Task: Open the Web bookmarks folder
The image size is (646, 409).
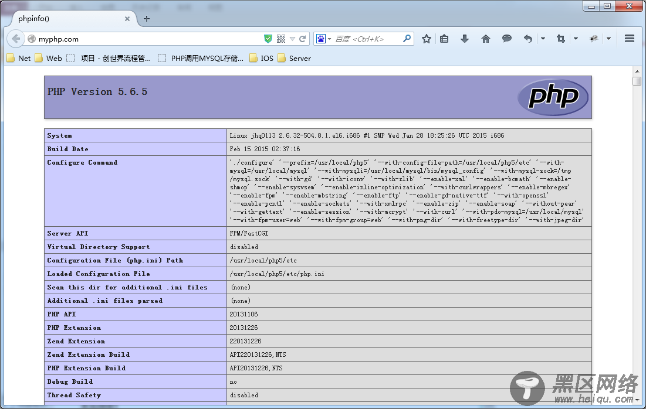Action: click(49, 58)
